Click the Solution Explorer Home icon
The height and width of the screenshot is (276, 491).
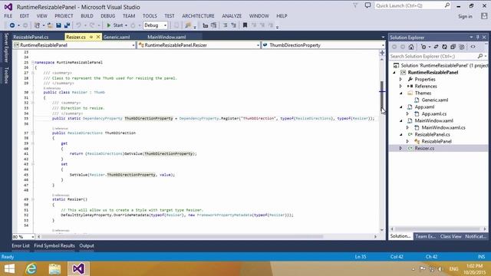(411, 47)
